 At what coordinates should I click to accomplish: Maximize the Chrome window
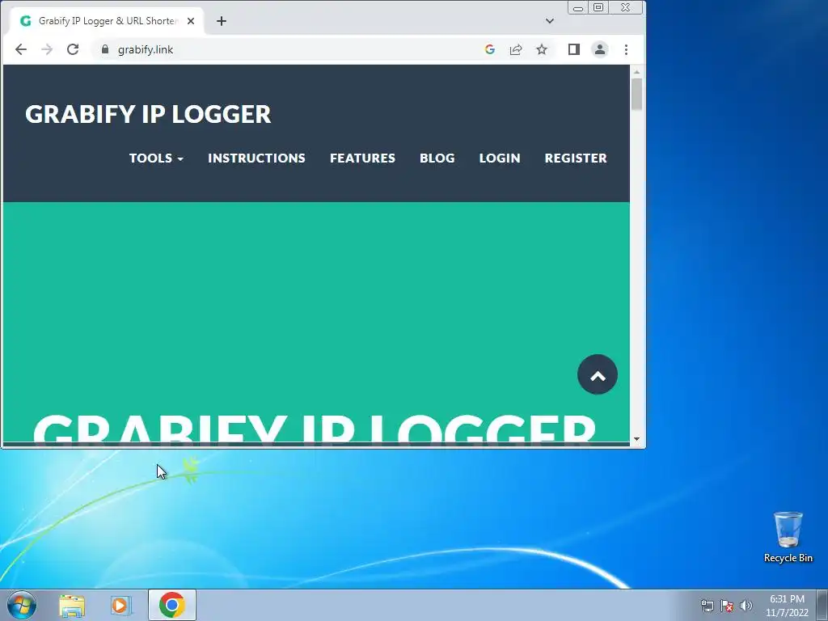tap(598, 8)
